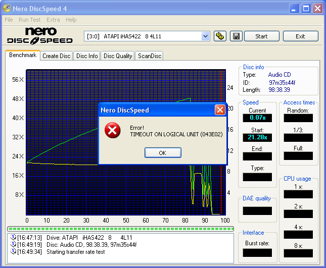326x268 pixels.
Task: Click the green progress bar
Action: pos(121,229)
